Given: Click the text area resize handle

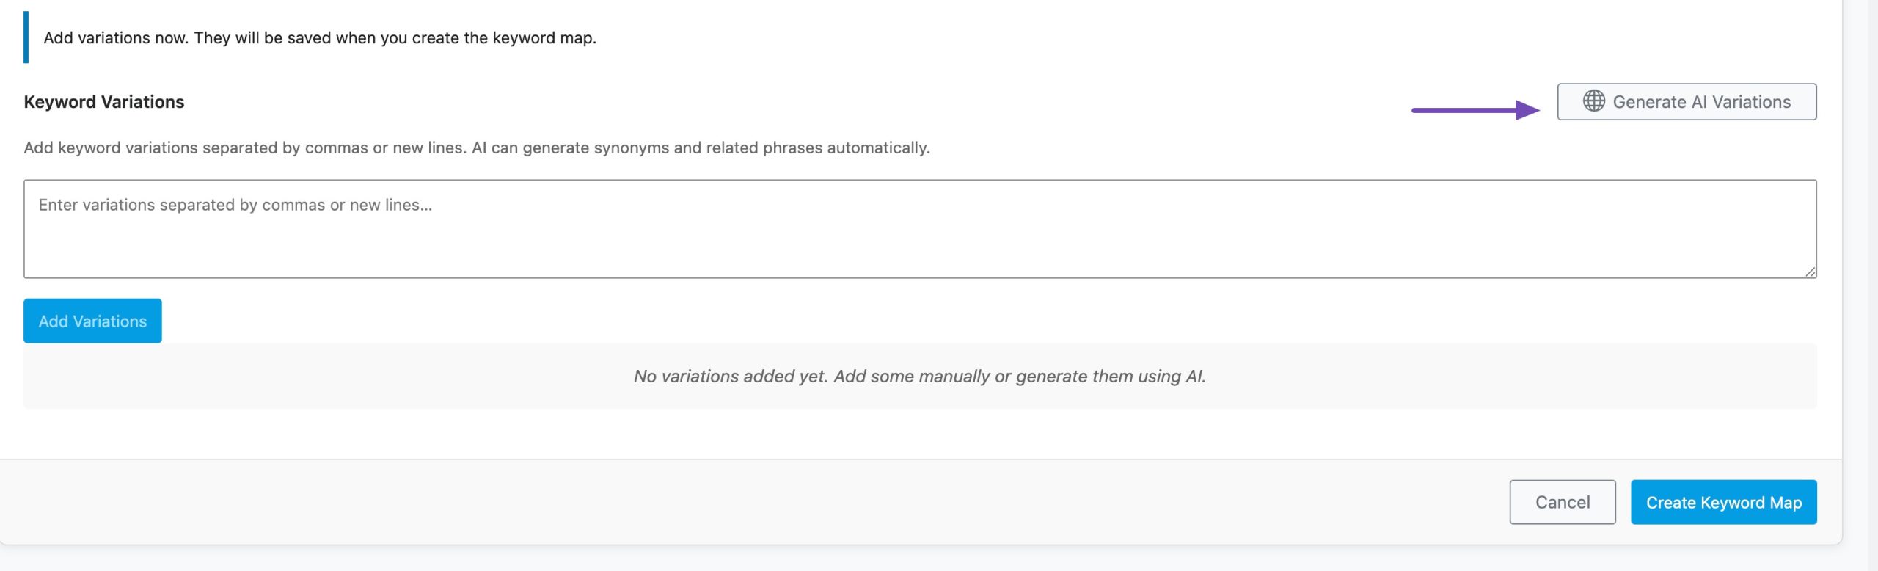Looking at the screenshot, I should point(1810,272).
